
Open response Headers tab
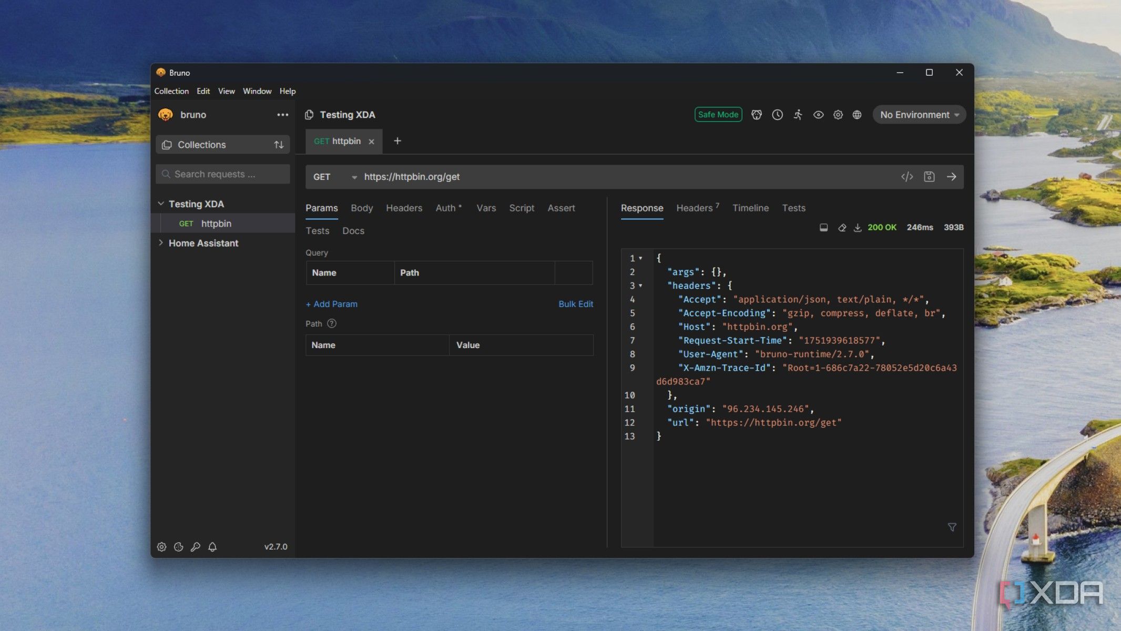(697, 208)
